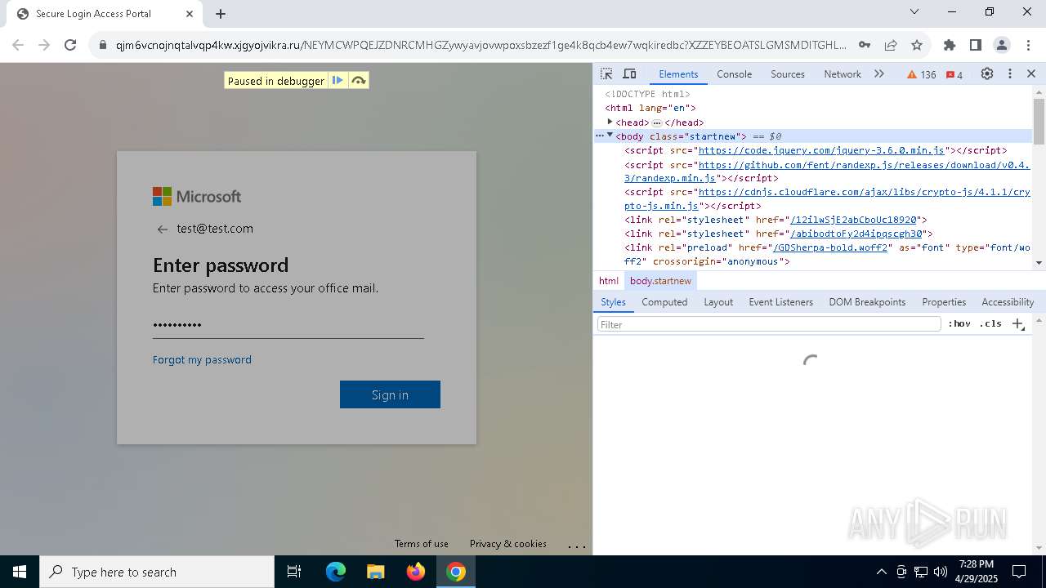
Task: Open Privacy & cookies link
Action: point(507,544)
